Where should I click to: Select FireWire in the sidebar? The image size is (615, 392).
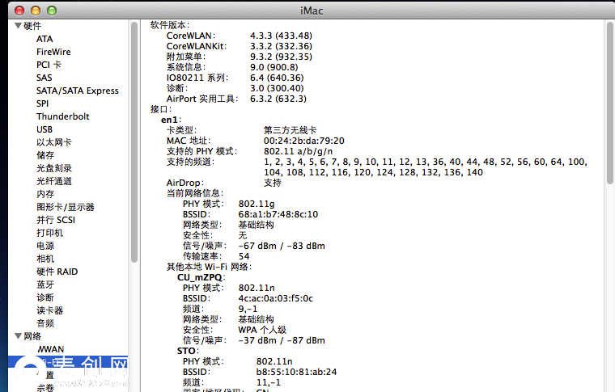click(x=53, y=52)
